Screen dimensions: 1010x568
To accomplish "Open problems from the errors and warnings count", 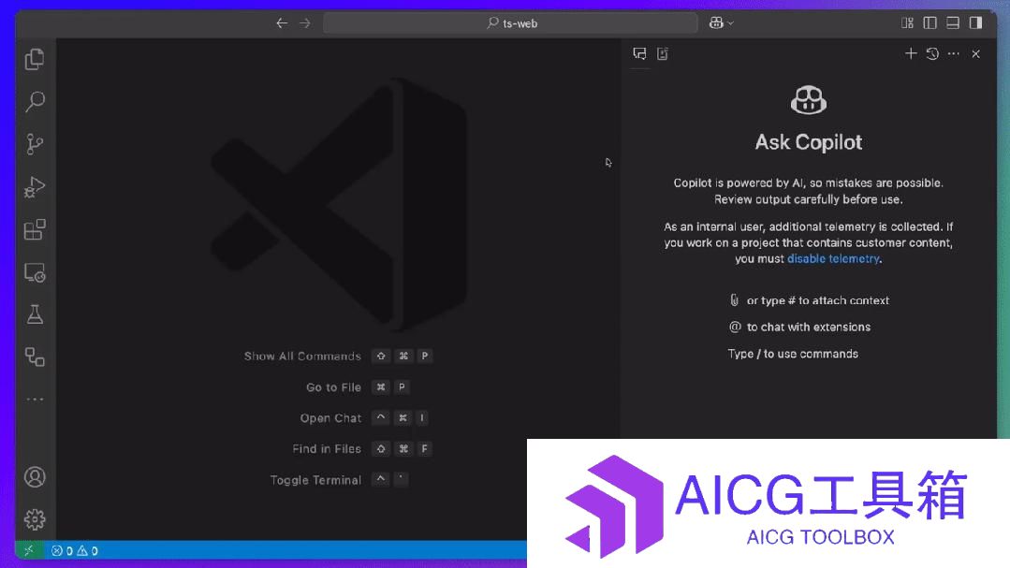I will tap(74, 550).
